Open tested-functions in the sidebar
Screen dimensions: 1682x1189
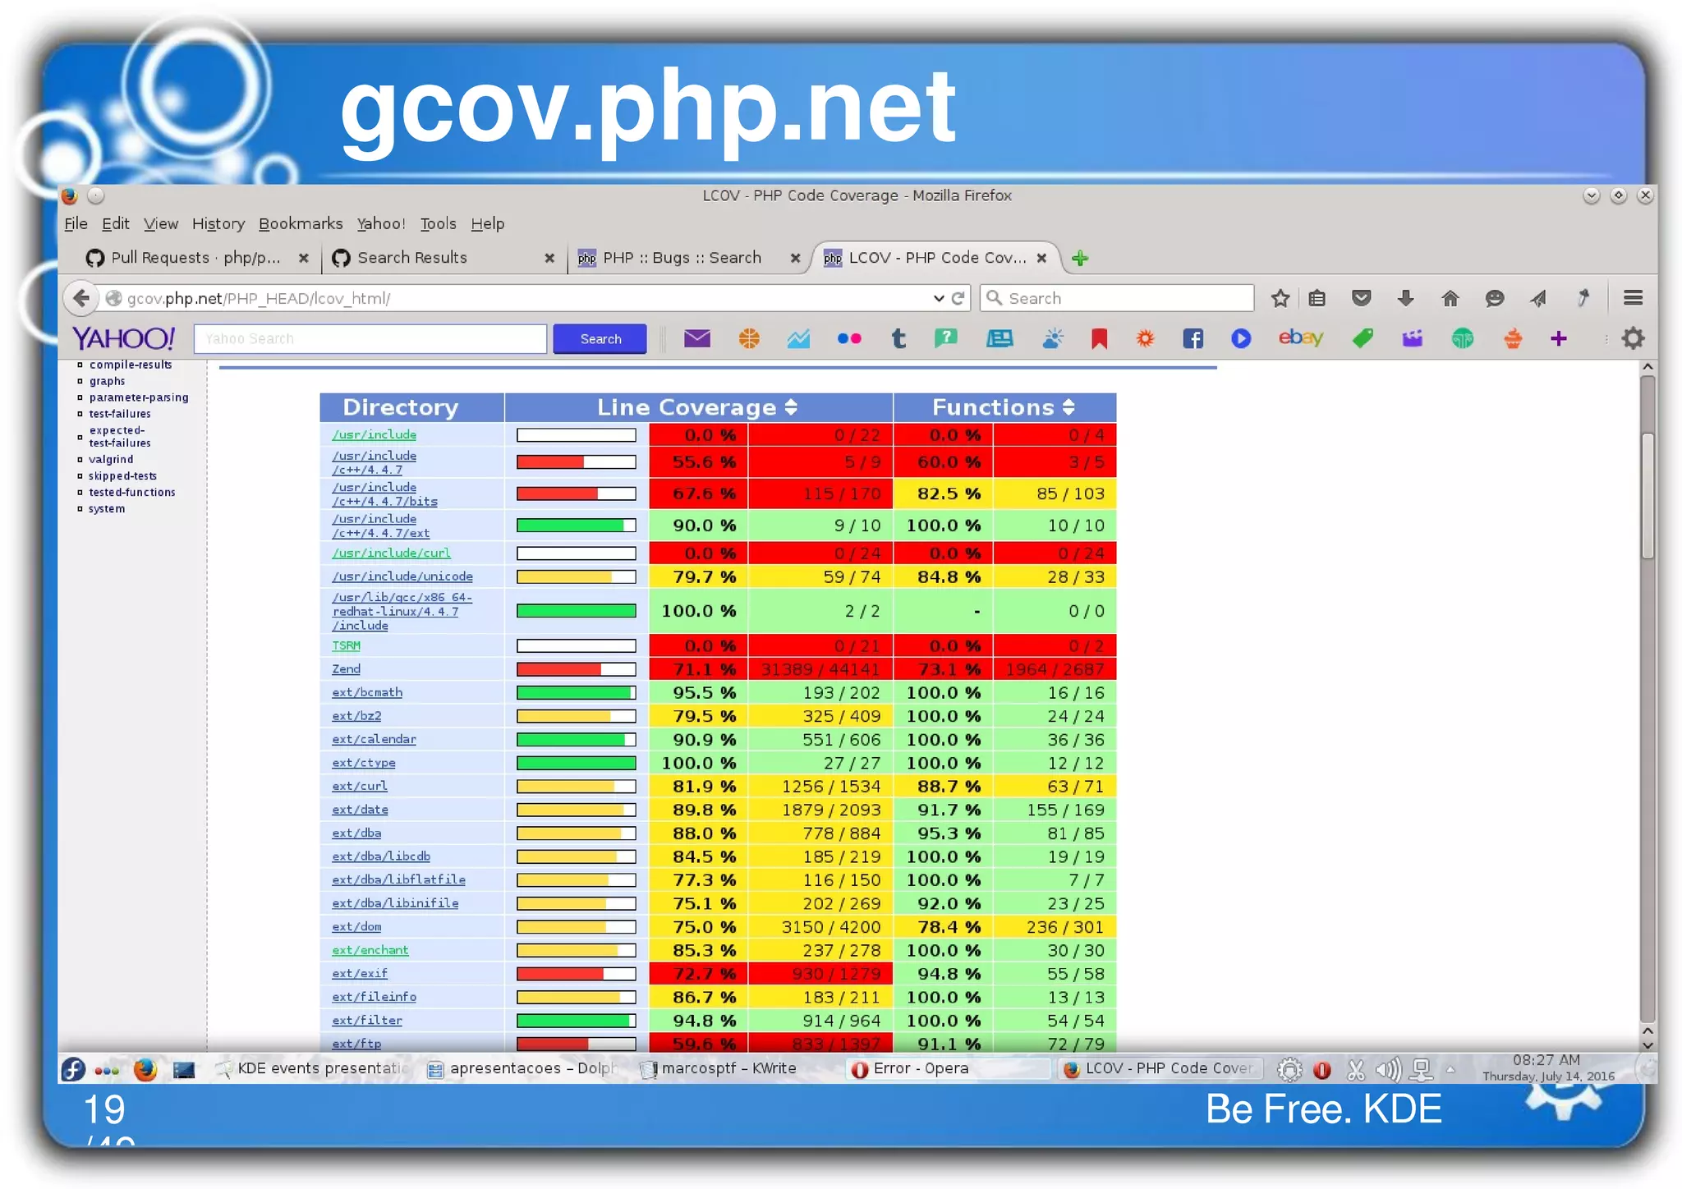coord(131,493)
